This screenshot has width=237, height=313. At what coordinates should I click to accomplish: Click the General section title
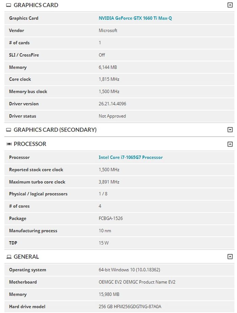[26, 257]
